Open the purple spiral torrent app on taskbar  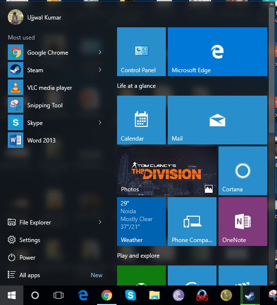(178, 295)
